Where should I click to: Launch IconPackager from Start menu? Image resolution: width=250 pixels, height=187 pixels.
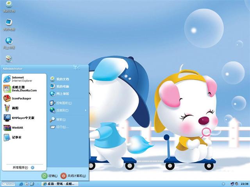(x=24, y=99)
